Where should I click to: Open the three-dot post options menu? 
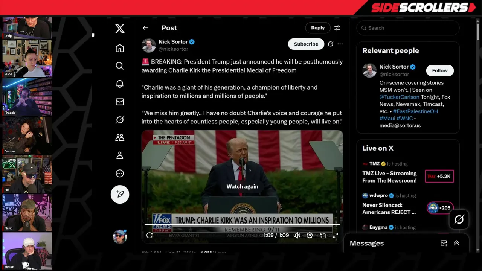pyautogui.click(x=340, y=44)
